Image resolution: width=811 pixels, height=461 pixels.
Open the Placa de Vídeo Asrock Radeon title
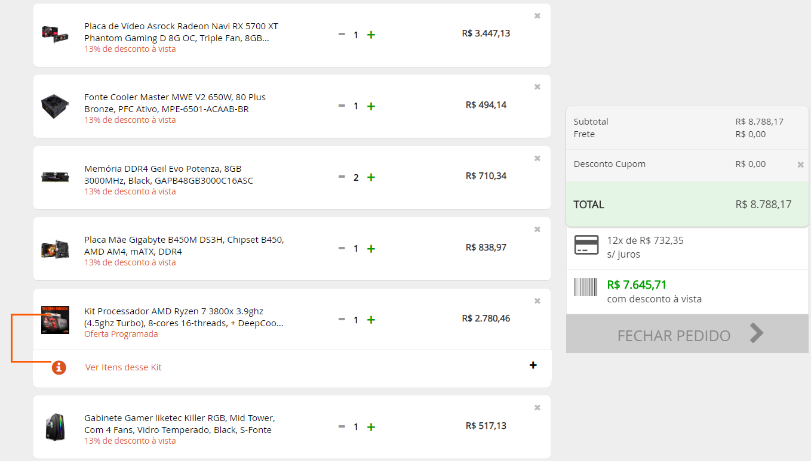[181, 32]
